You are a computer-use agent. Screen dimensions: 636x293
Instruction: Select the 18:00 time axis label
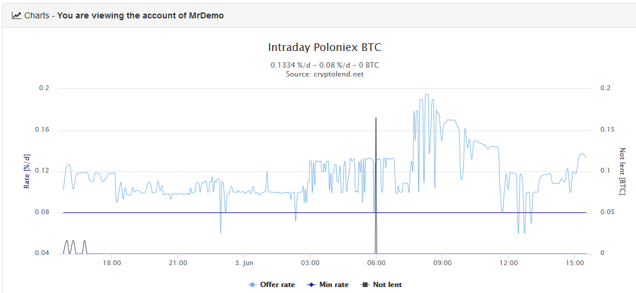coord(112,262)
